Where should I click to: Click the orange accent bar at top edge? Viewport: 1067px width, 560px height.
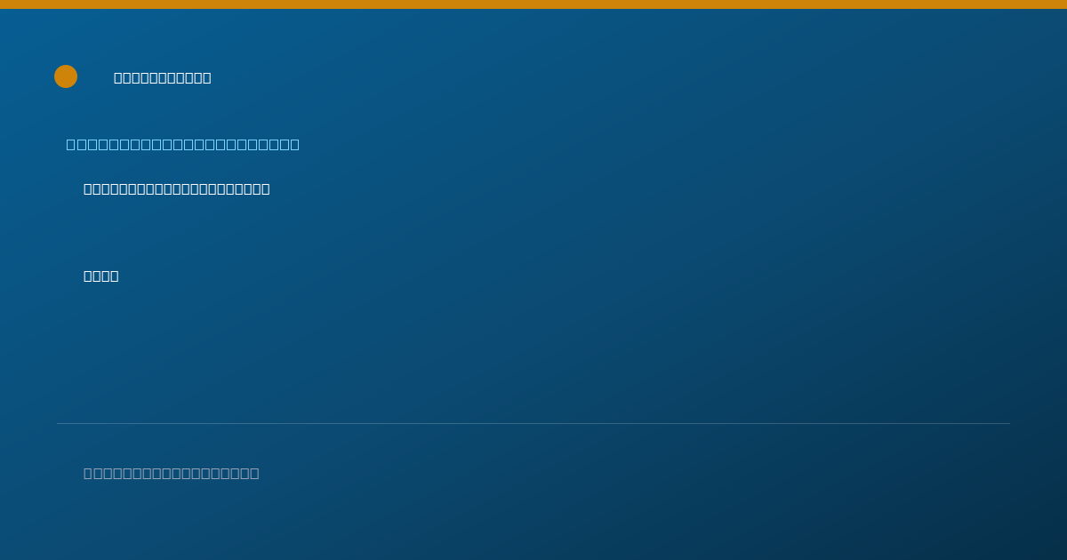tap(533, 4)
